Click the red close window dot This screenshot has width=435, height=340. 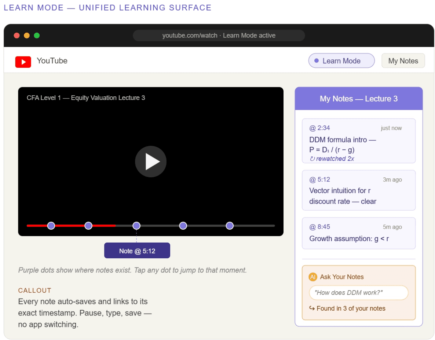pos(17,36)
